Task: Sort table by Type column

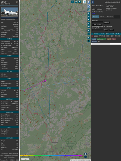Action: [x=107, y=34]
